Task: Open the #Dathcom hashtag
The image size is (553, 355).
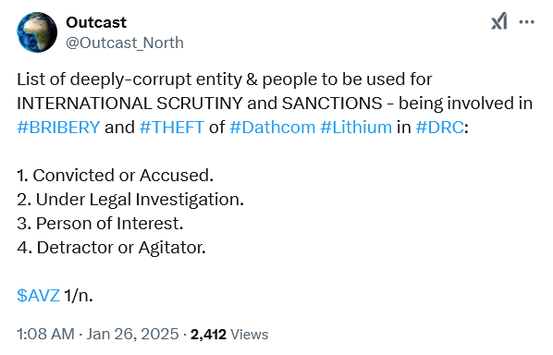Action: pos(272,127)
